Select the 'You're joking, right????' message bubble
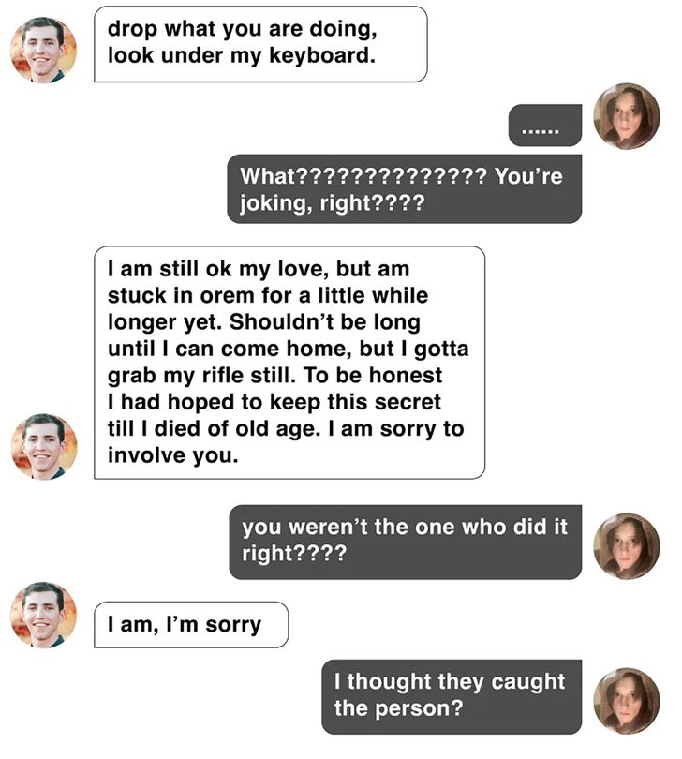The width and height of the screenshot is (682, 759). tap(404, 188)
